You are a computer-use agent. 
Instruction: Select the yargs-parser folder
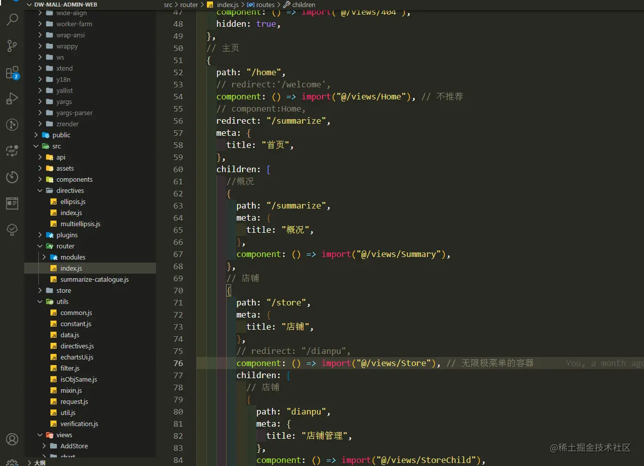[x=90, y=113]
